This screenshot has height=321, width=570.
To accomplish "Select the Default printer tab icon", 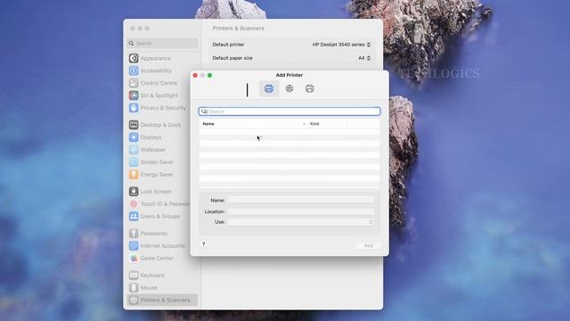I will coord(269,89).
